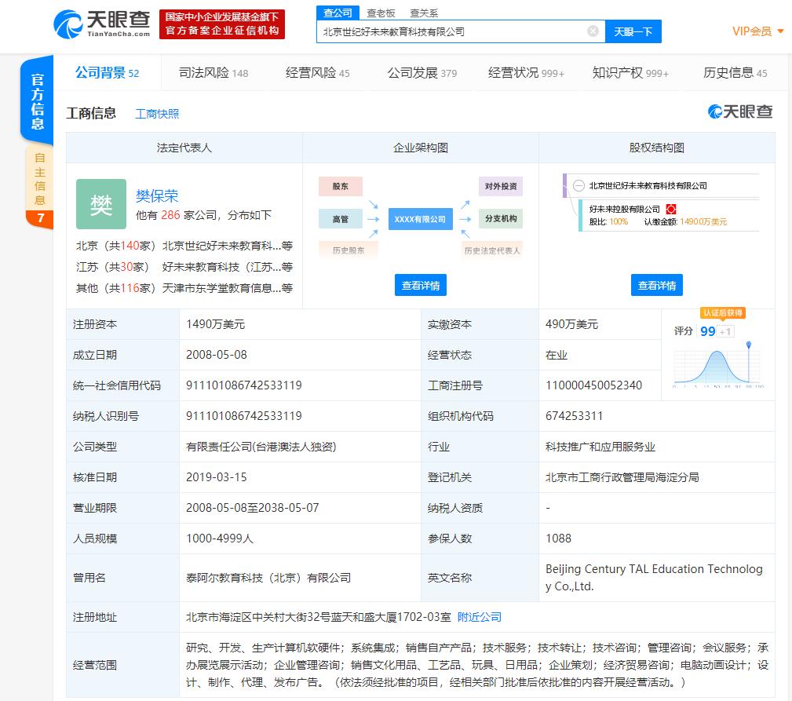The height and width of the screenshot is (701, 792).
Task: Clear the search box with the X icon
Action: tap(593, 31)
